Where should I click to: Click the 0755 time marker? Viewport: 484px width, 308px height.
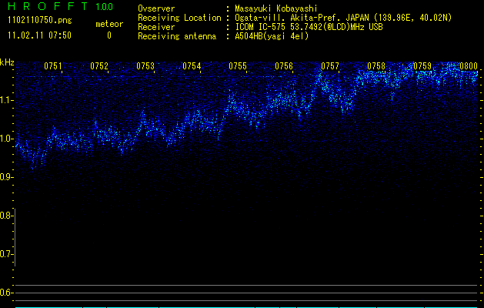point(238,66)
